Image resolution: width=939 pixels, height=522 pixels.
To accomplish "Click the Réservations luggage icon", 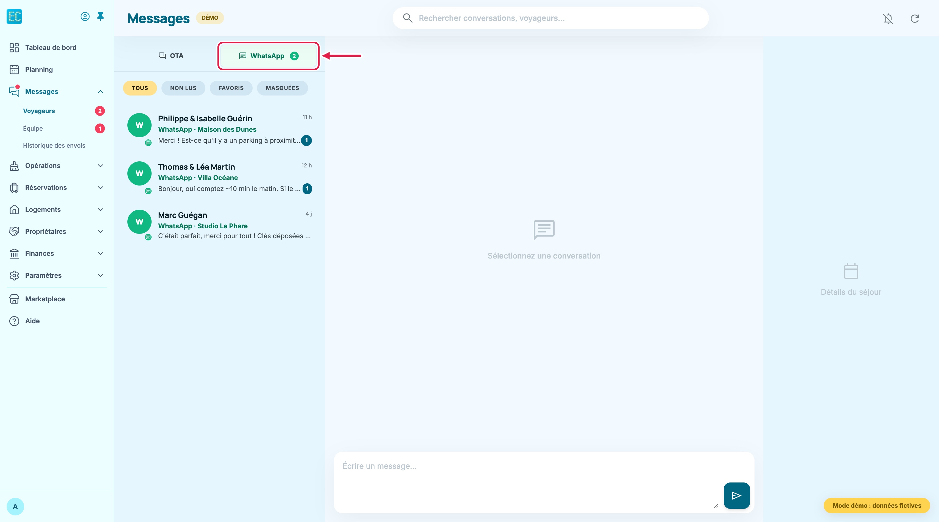I will tap(14, 188).
